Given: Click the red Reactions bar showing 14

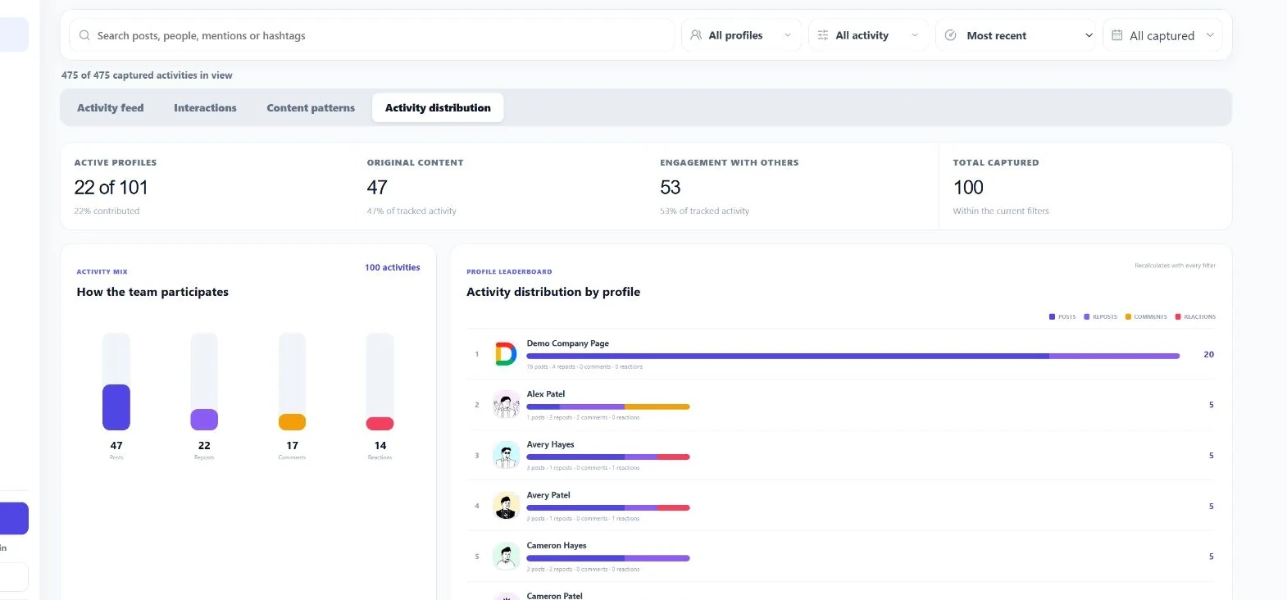Looking at the screenshot, I should pos(380,424).
